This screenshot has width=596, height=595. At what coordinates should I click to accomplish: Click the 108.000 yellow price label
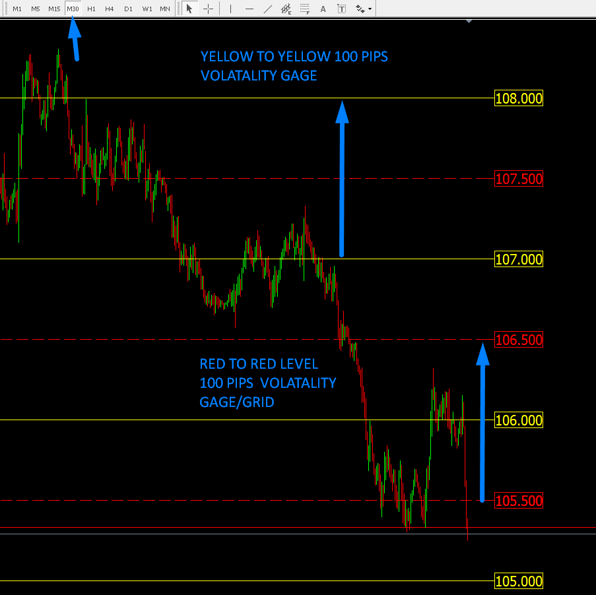[x=519, y=99]
